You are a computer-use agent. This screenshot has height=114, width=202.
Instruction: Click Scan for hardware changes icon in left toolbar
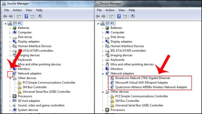[40, 16]
